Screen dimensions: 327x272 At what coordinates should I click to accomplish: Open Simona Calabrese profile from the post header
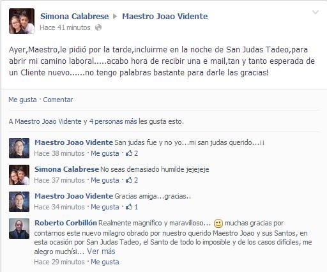click(75, 17)
